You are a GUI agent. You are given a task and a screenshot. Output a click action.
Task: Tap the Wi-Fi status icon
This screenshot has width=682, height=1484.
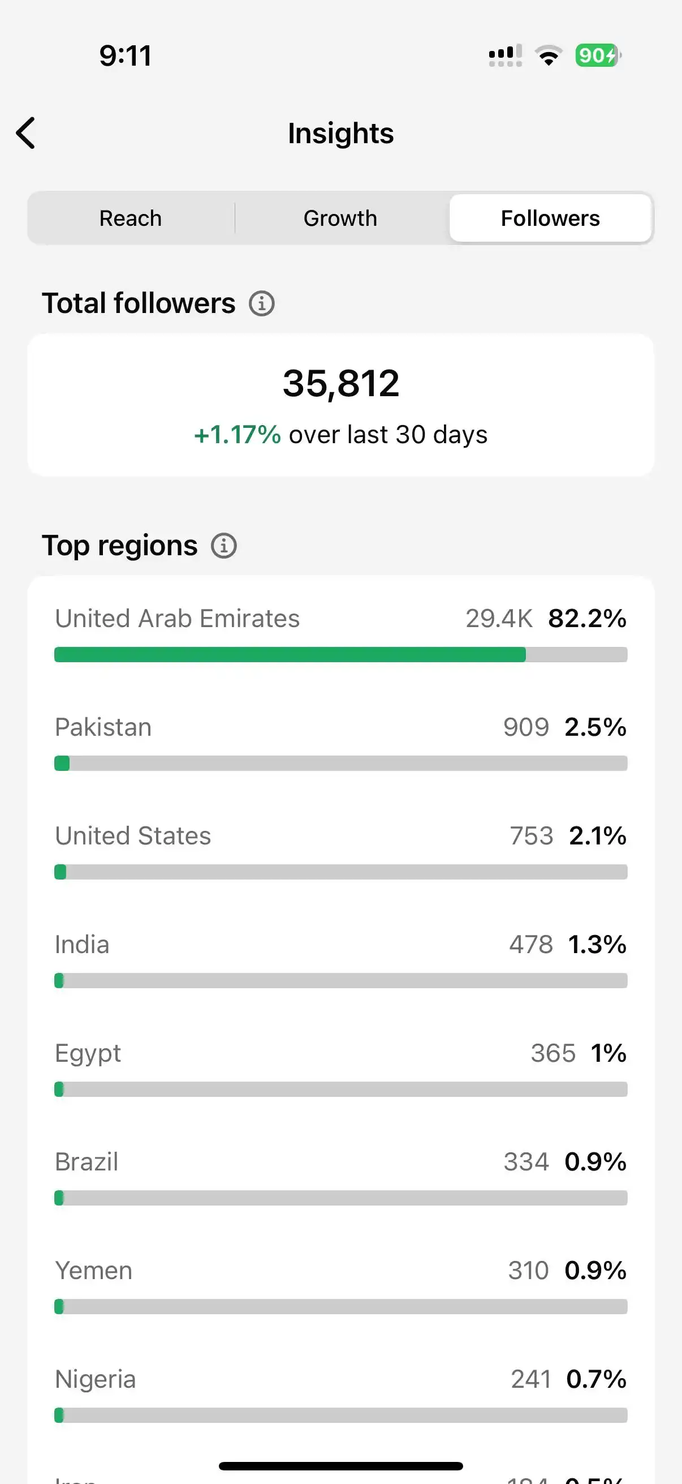click(549, 55)
